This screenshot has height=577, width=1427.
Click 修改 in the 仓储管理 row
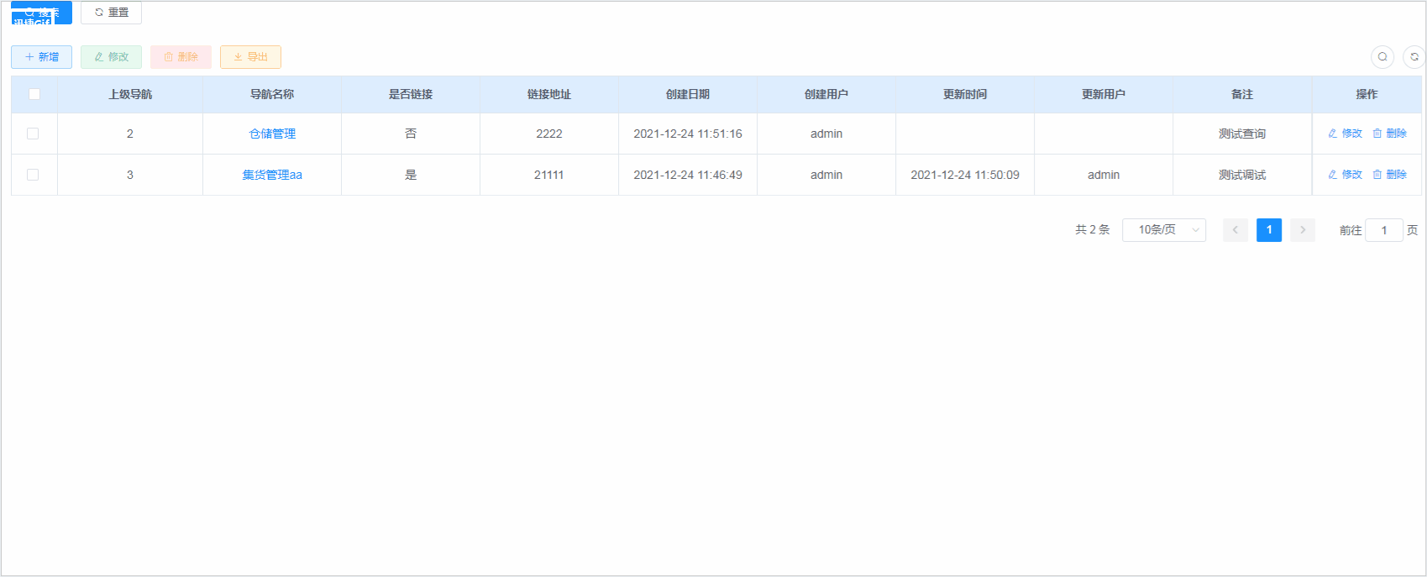1345,134
